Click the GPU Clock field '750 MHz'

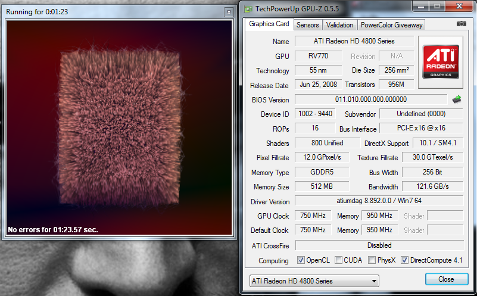pos(313,216)
